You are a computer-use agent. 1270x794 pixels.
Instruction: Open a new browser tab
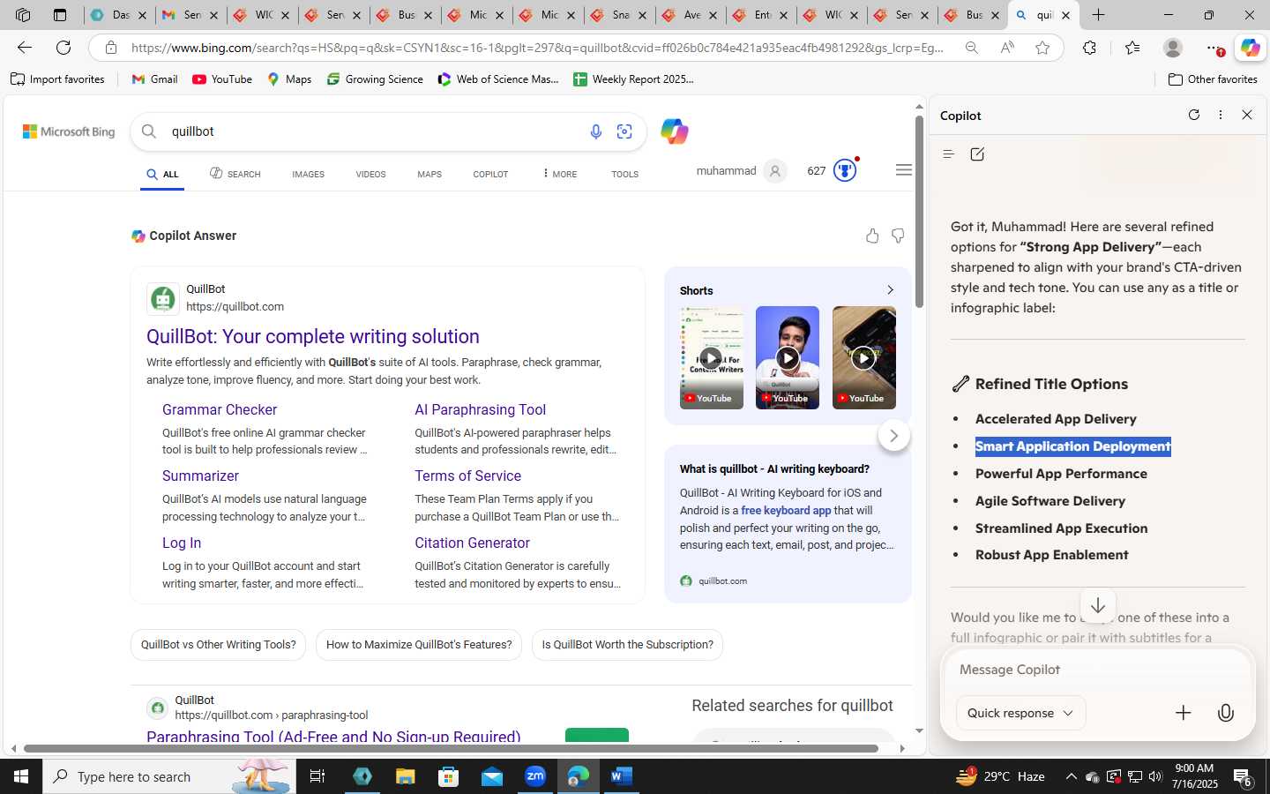[1098, 15]
